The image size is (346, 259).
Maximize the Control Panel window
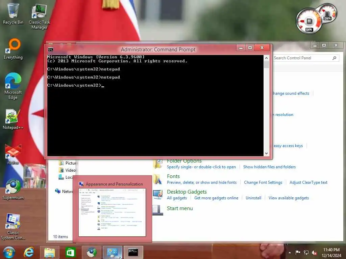pyautogui.click(x=324, y=46)
